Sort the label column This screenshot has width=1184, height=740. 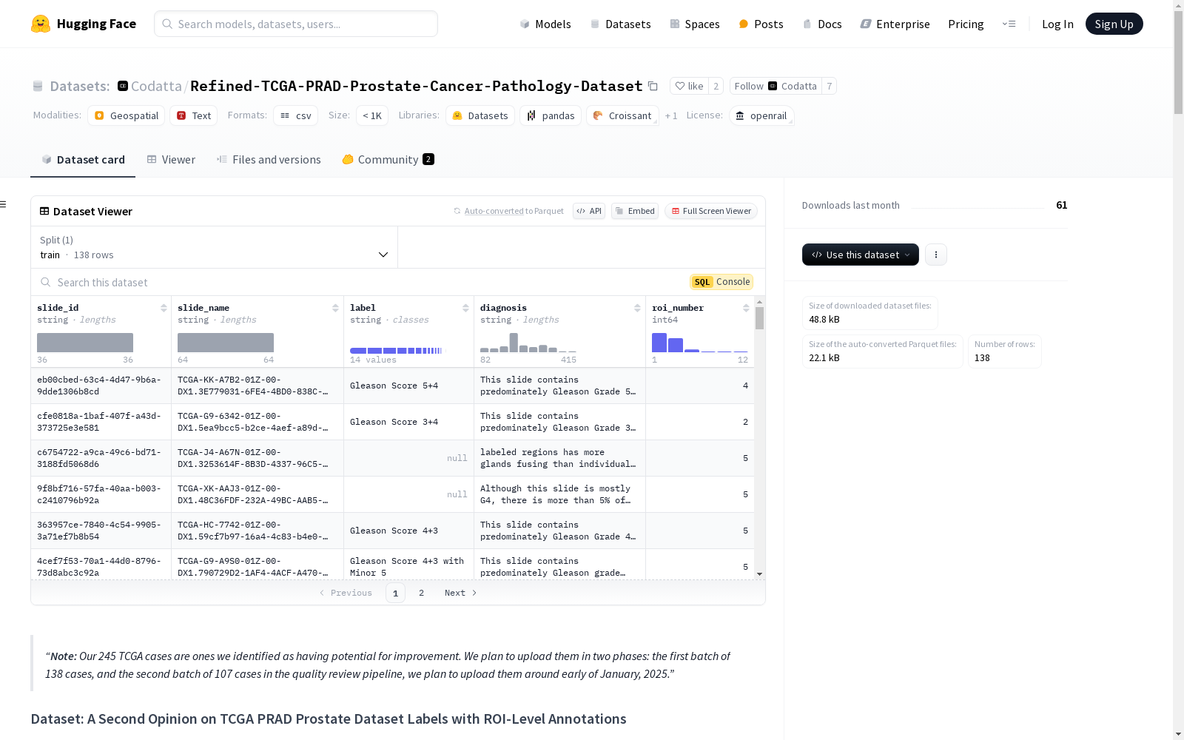465,308
